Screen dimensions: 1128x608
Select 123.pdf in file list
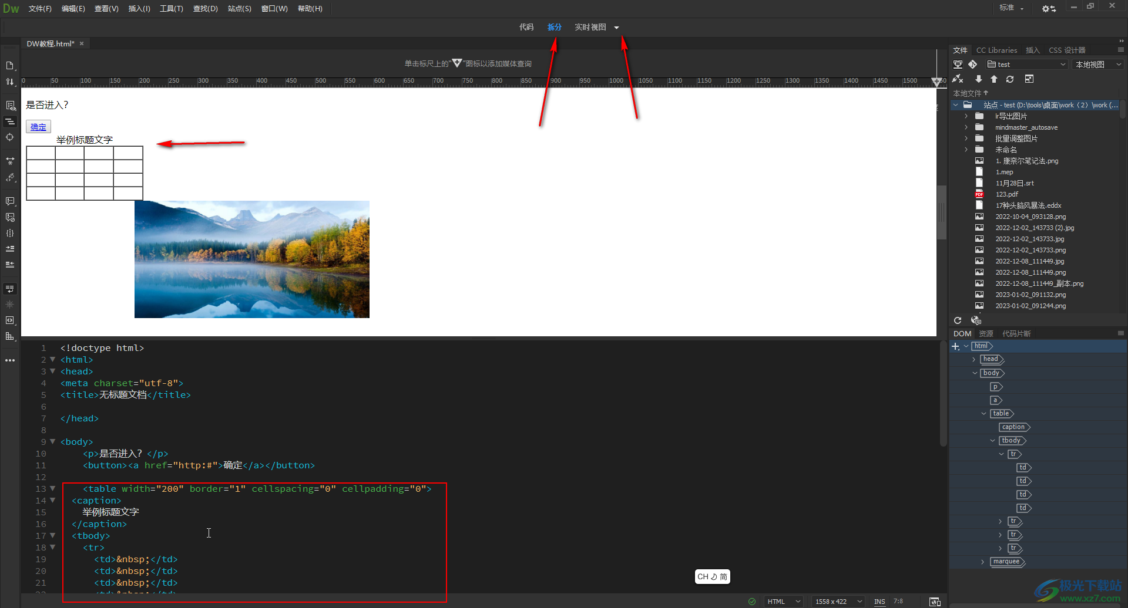[1006, 194]
